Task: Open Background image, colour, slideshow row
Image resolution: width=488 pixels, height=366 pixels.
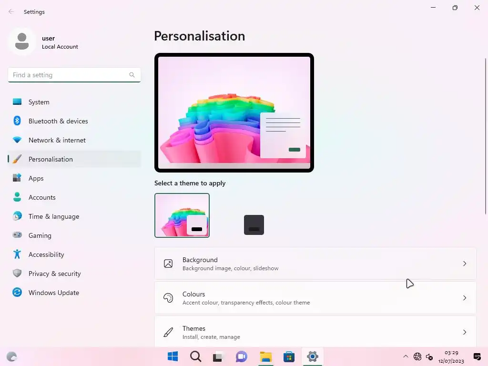Action: [x=315, y=264]
